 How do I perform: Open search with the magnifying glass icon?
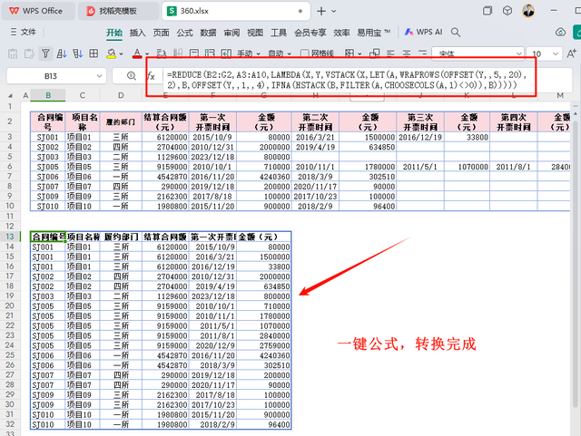[456, 33]
